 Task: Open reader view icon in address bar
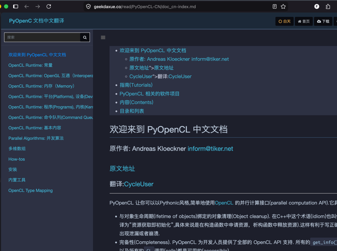275,7
